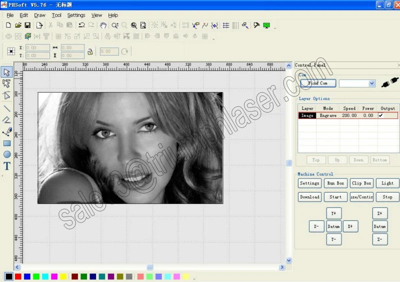Toggle the aspect ratio lock icon
Screen dimensions: 400x282
[x=90, y=51]
